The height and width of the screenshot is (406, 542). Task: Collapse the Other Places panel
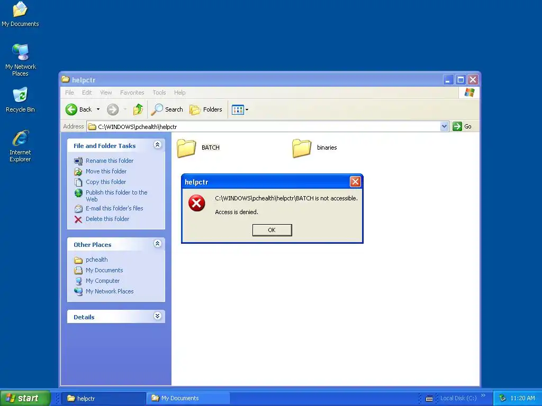[x=157, y=244]
